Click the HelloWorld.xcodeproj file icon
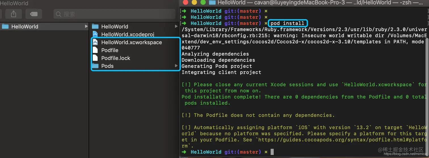The height and width of the screenshot is (158, 429). coord(95,34)
